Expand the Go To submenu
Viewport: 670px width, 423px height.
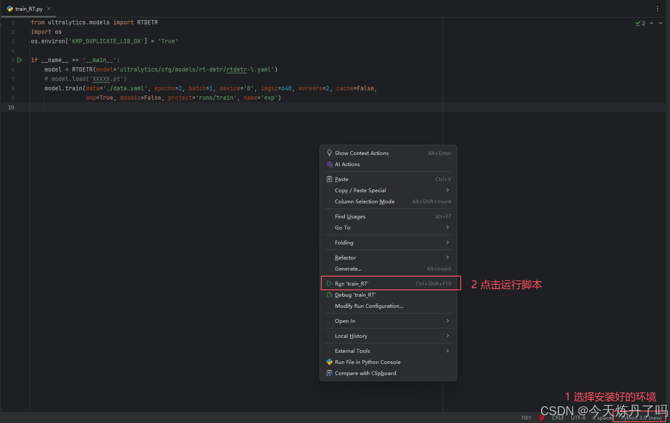coord(342,227)
